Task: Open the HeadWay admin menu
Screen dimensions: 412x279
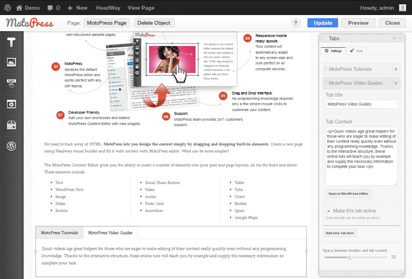Action: 108,8
